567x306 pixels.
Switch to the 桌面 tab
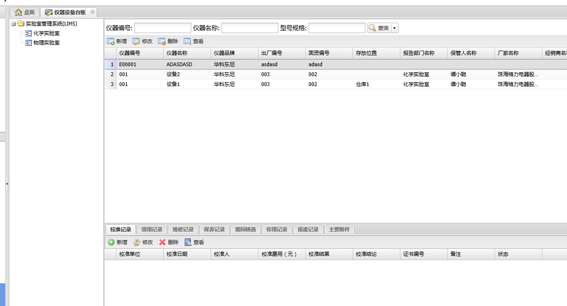tap(25, 12)
